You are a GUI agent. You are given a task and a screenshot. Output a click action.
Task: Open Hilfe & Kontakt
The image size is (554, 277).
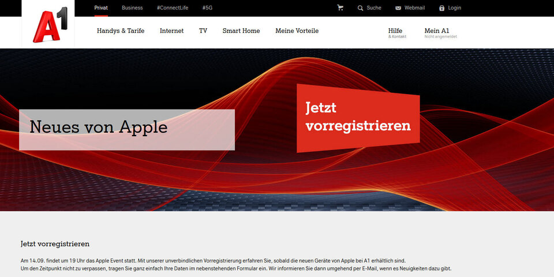[397, 33]
